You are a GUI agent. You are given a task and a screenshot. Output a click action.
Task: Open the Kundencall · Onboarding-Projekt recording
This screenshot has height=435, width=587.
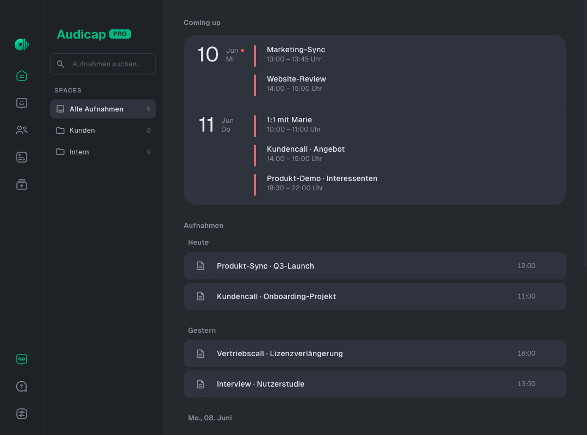pos(374,296)
